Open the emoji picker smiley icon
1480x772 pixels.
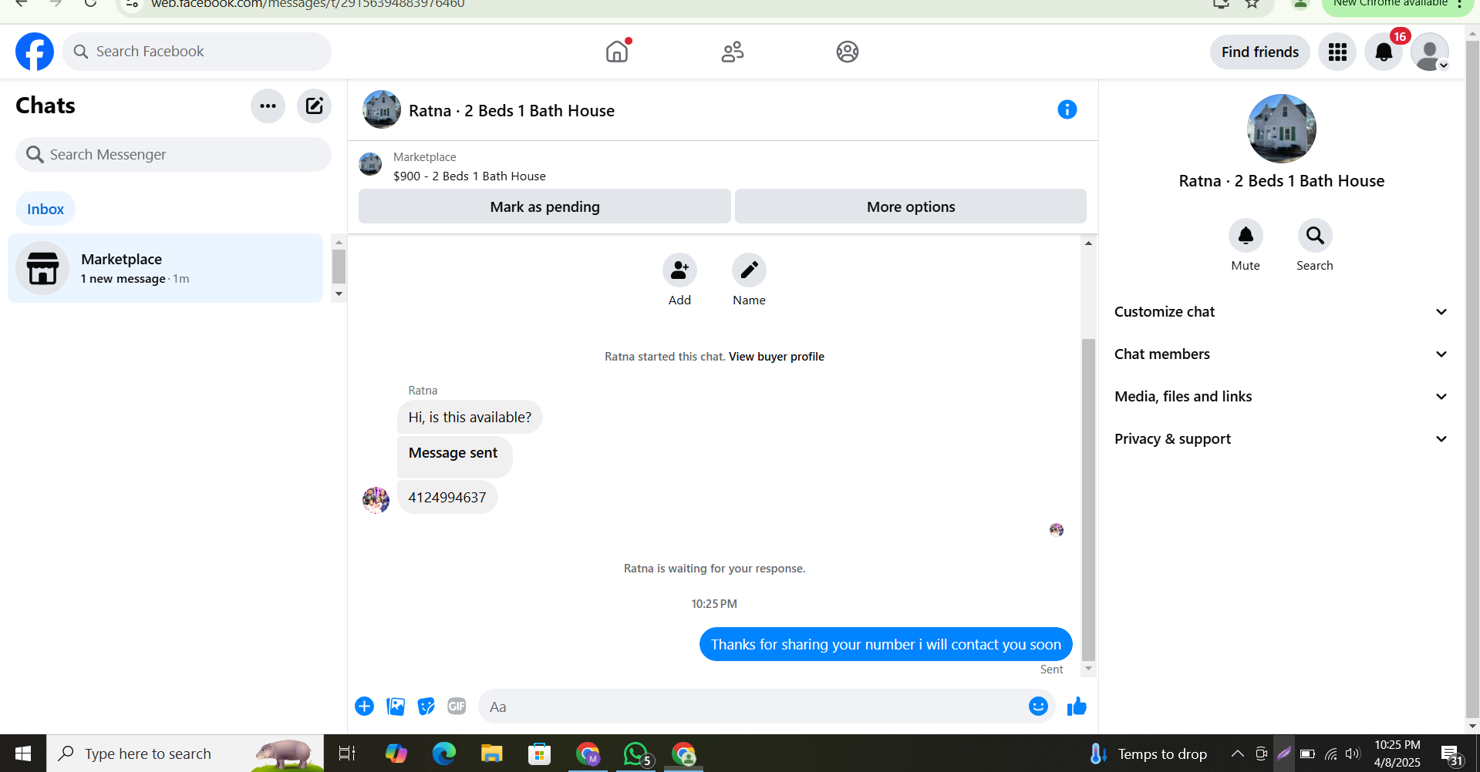click(1038, 707)
